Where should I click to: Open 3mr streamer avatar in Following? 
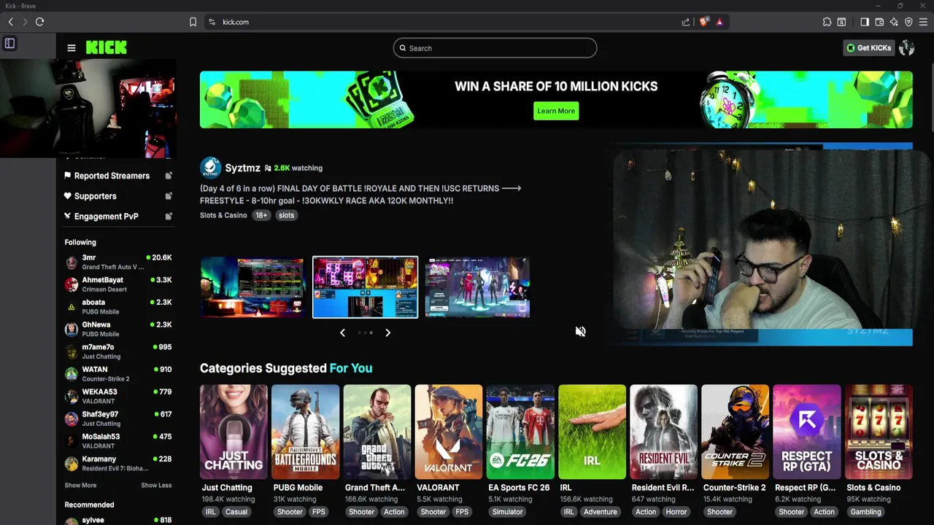(x=71, y=262)
